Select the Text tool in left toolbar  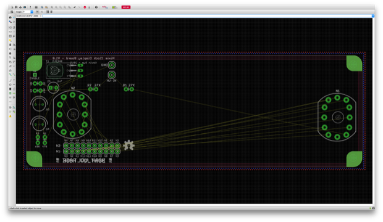(x=14, y=81)
